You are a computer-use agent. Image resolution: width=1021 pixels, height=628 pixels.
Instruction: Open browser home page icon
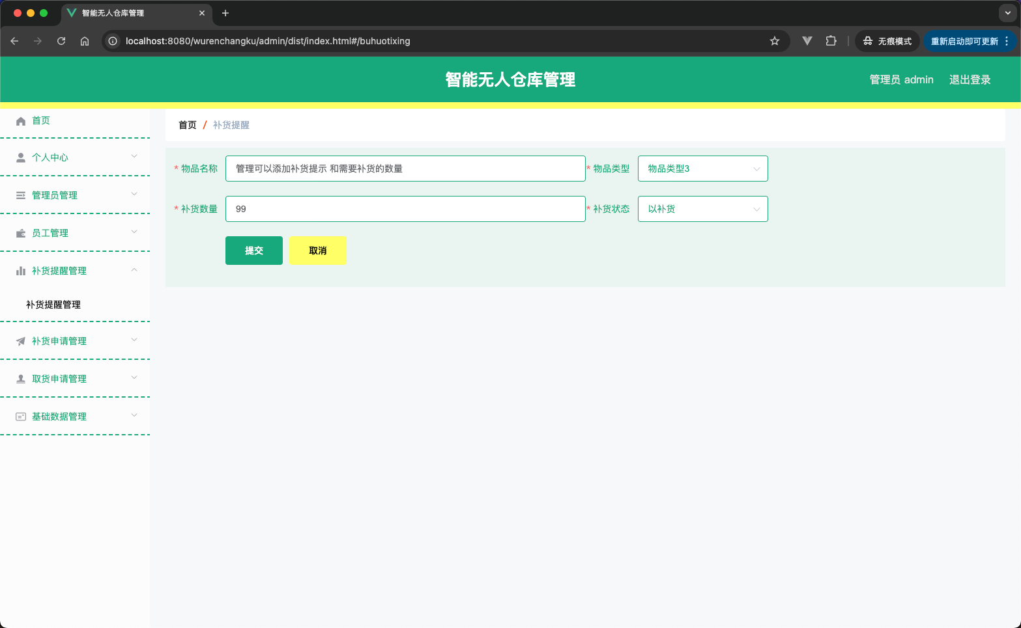tap(85, 41)
